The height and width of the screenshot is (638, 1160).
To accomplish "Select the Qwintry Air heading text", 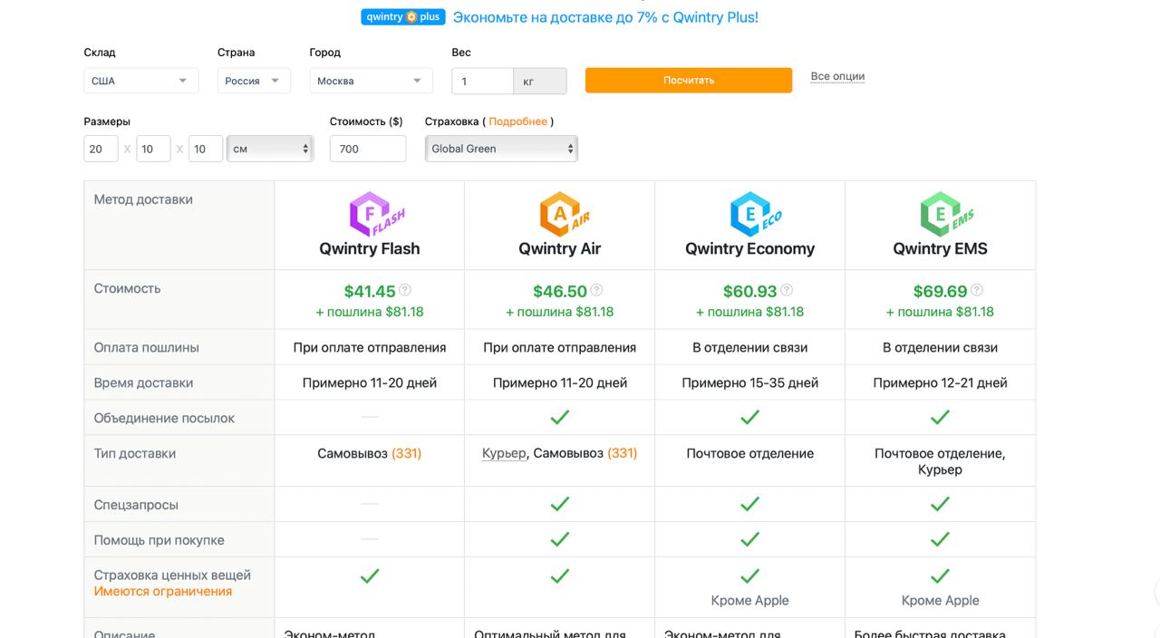I will 560,248.
